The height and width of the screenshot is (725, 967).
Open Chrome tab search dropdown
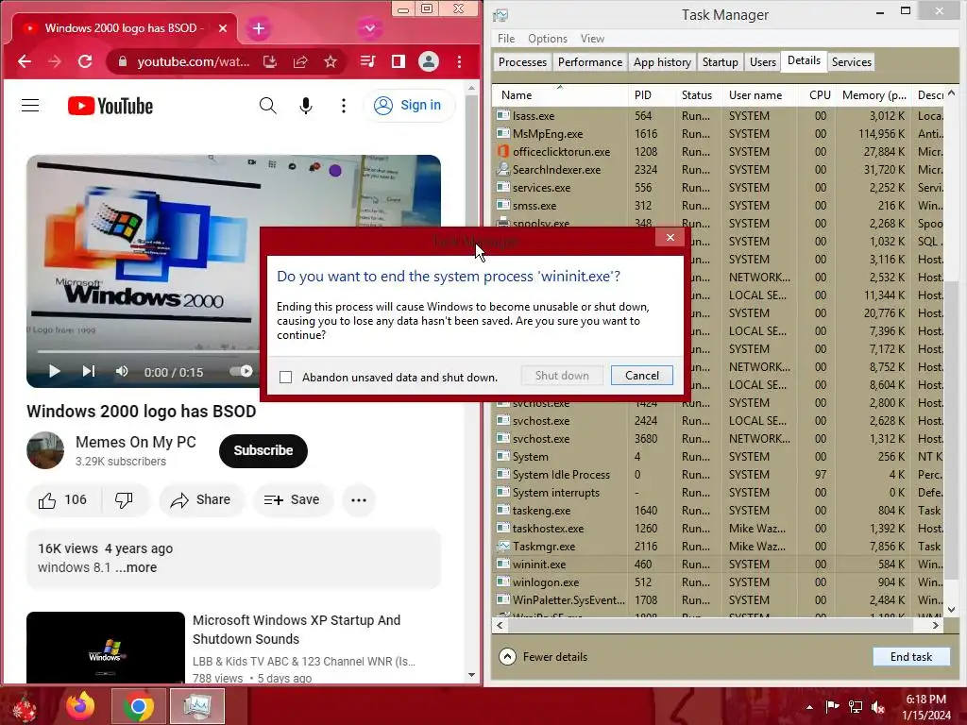[369, 28]
